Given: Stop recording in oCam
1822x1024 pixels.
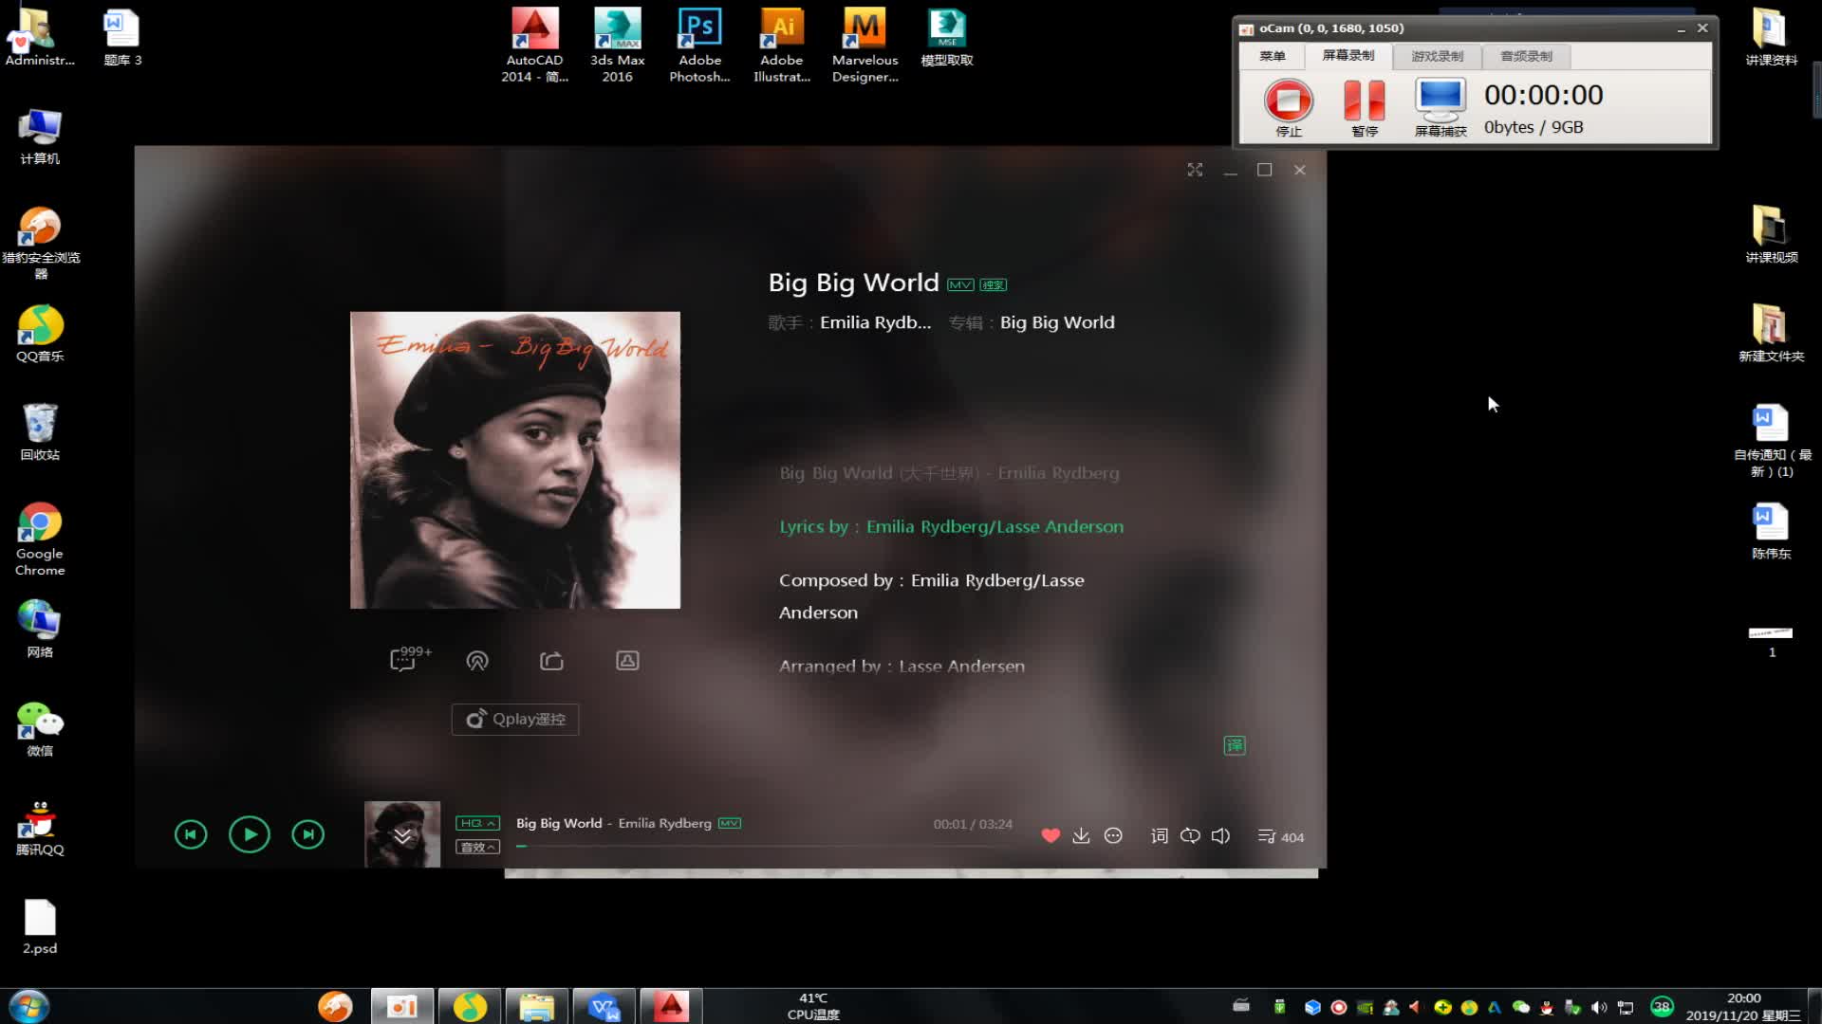Looking at the screenshot, I should [x=1288, y=107].
